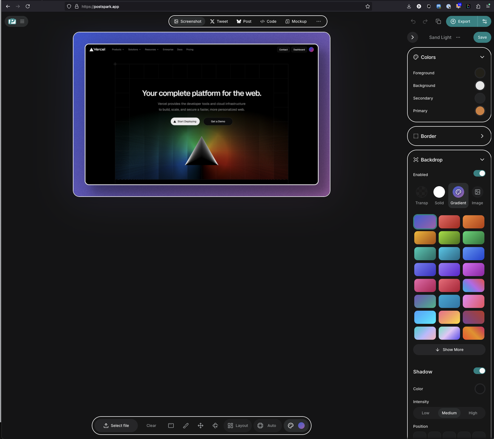Select Gradient backdrop type
The image size is (494, 439).
(x=458, y=196)
